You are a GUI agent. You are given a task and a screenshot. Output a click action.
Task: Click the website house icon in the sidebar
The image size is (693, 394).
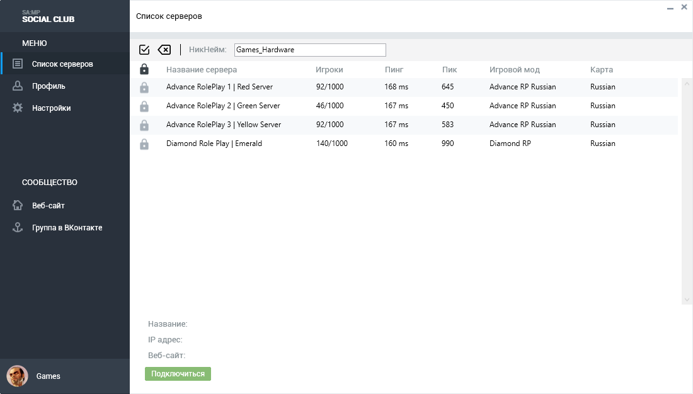coord(18,205)
